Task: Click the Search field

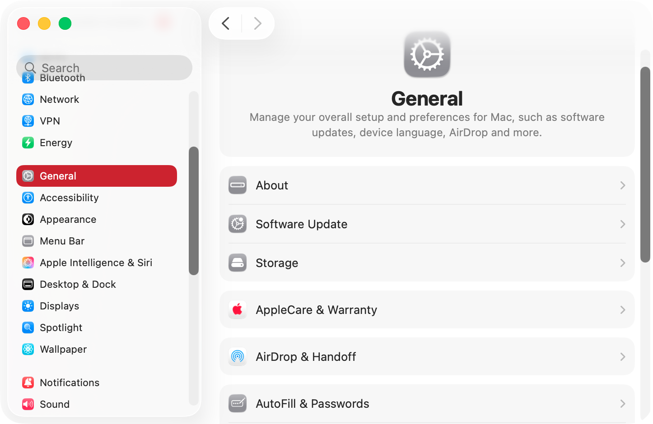Action: pos(104,68)
